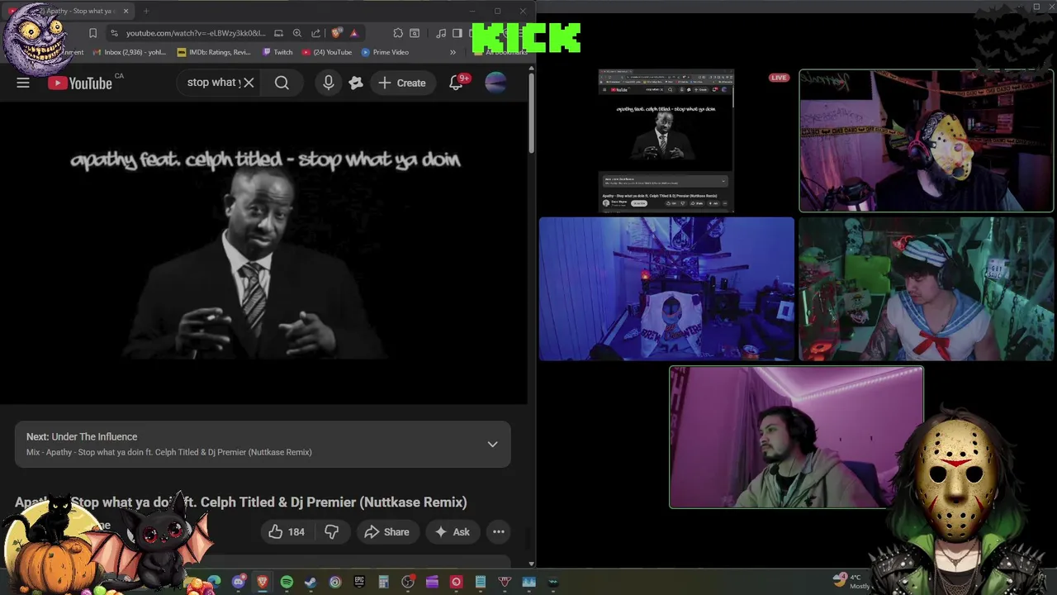This screenshot has height=595, width=1057.
Task: View site information icon in address bar
Action: tap(115, 33)
